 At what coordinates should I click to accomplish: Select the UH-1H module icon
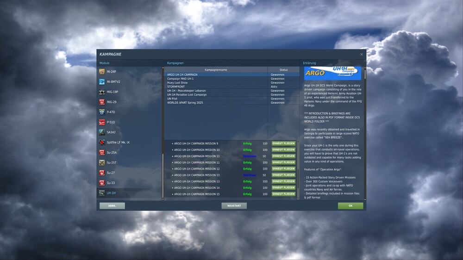click(x=102, y=193)
